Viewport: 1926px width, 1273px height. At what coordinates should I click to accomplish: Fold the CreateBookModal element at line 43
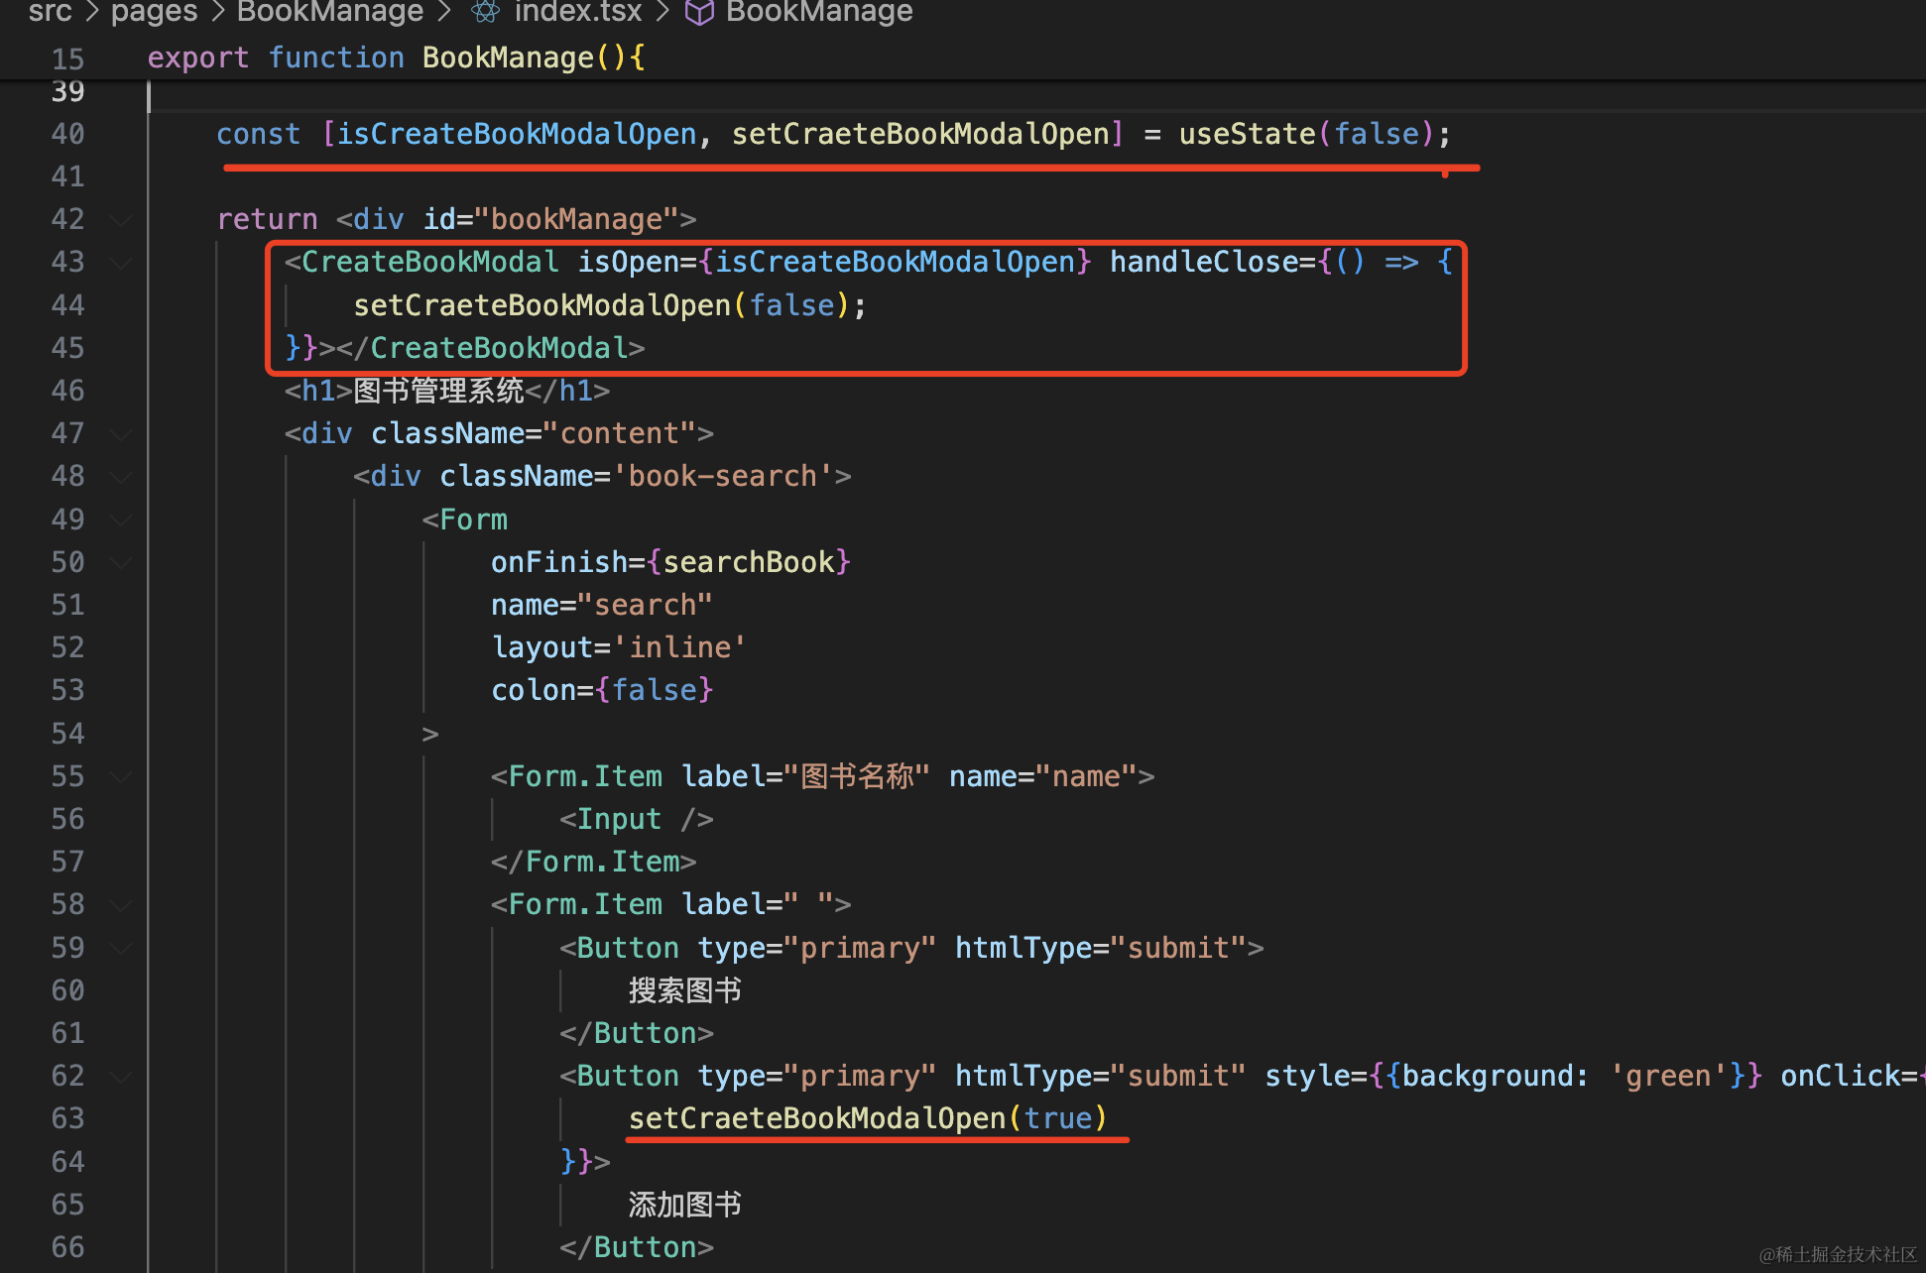tap(121, 263)
